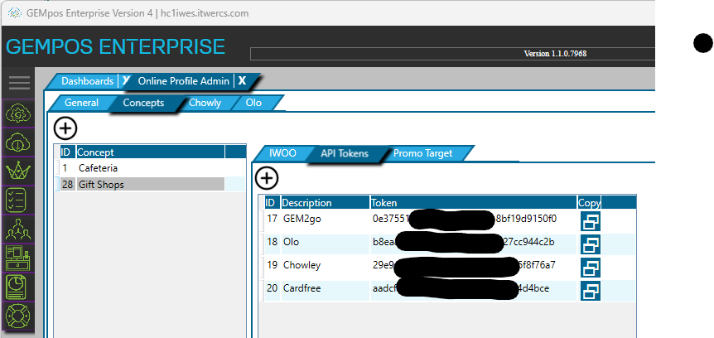
Task: Open the register terminal sidebar icon
Action: tap(17, 258)
